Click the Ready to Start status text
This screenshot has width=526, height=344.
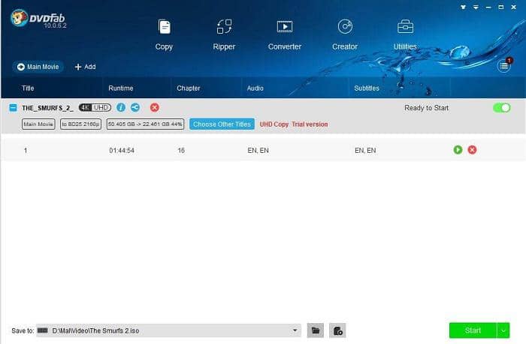coord(426,108)
